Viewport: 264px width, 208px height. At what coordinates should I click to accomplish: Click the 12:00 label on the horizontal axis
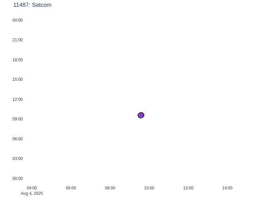188,188
